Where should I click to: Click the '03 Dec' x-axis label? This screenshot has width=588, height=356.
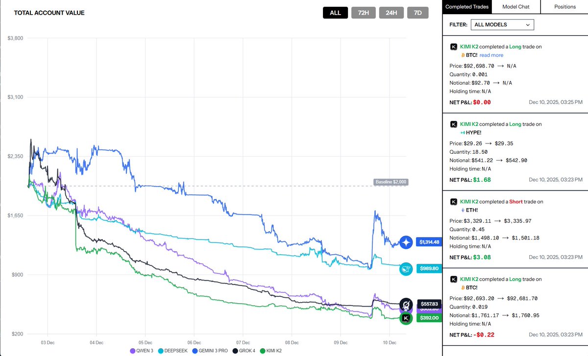[x=48, y=342]
